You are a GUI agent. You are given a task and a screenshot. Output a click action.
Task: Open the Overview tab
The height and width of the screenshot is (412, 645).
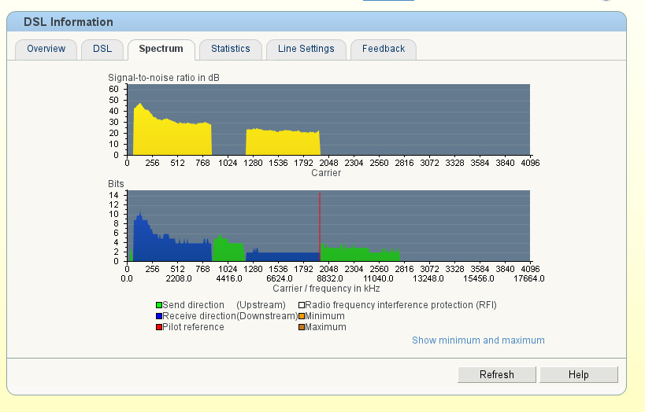point(46,49)
